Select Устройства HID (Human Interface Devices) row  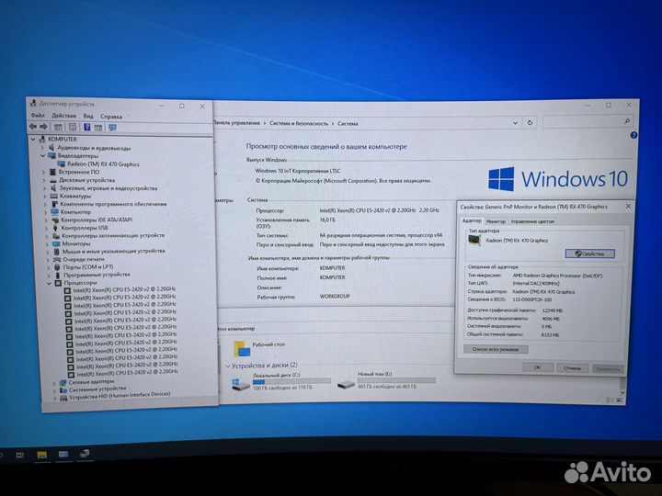120,395
